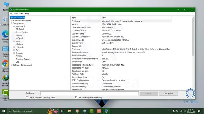Image resolution: width=204 pixels, height=114 pixels.
Task: Select the Problem Devices tree item
Action: [23, 59]
